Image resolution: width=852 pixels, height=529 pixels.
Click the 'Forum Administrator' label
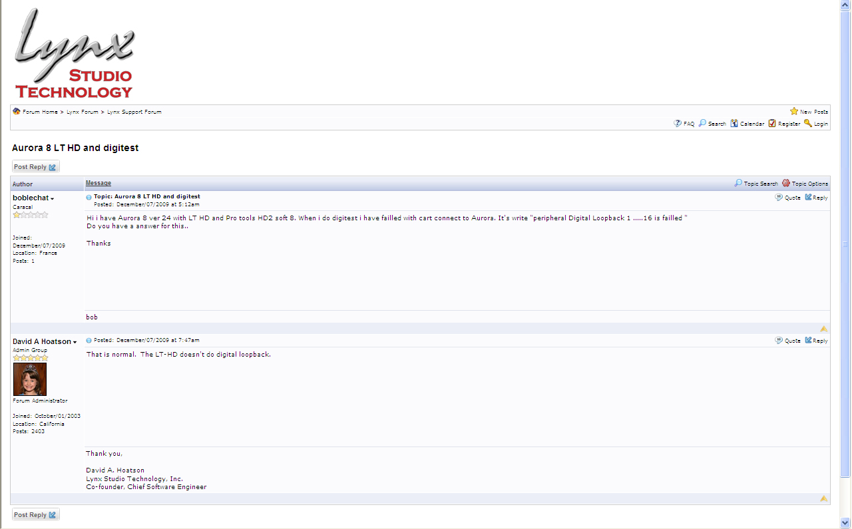coord(40,401)
